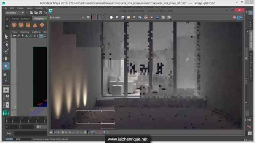Screen dimensions: 255x143
Task: Open the Select menu
Action: point(29,8)
